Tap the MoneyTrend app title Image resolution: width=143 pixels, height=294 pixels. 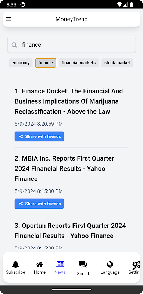pos(71,19)
